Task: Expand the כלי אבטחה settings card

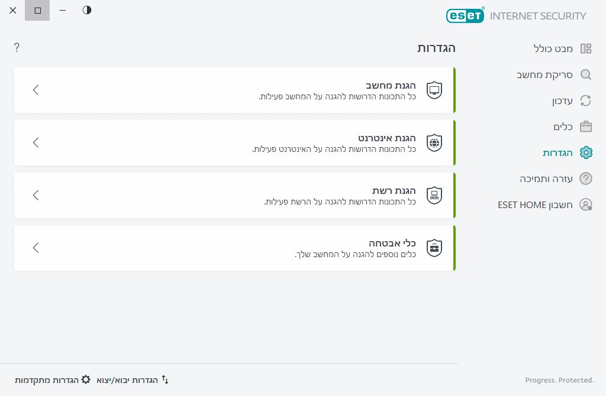Action: point(36,248)
